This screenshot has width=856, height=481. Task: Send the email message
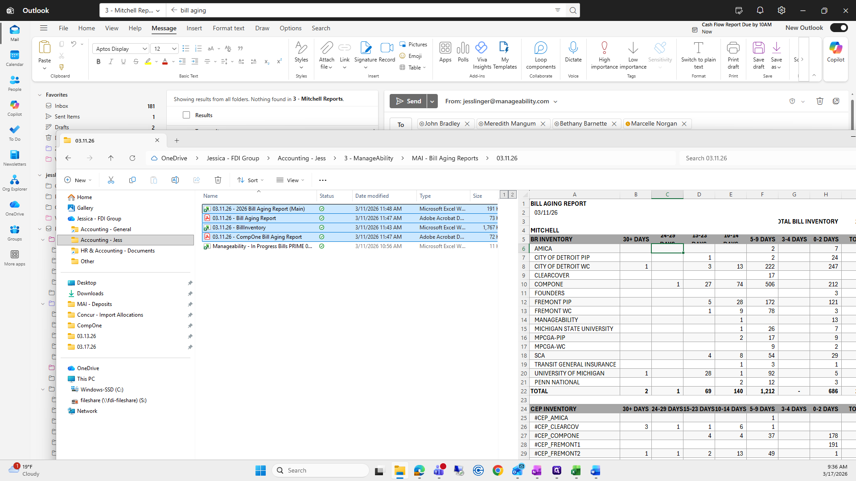[408, 101]
